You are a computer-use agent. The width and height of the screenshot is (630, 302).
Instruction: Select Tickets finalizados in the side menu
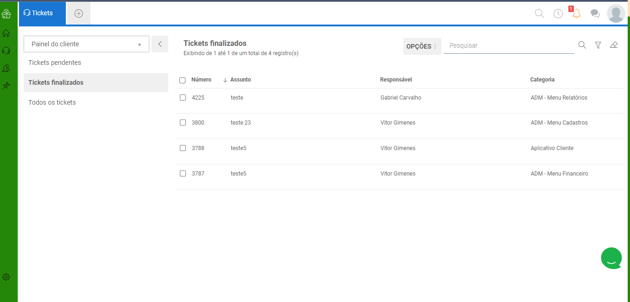(96, 82)
